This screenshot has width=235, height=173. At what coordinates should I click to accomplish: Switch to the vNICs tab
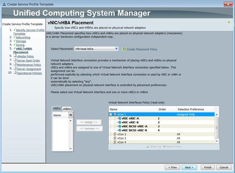coord(57,108)
